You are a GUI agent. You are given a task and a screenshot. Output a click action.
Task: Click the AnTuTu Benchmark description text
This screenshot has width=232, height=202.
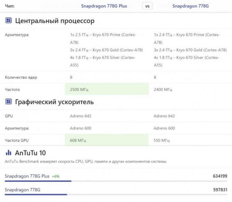coord(85,161)
